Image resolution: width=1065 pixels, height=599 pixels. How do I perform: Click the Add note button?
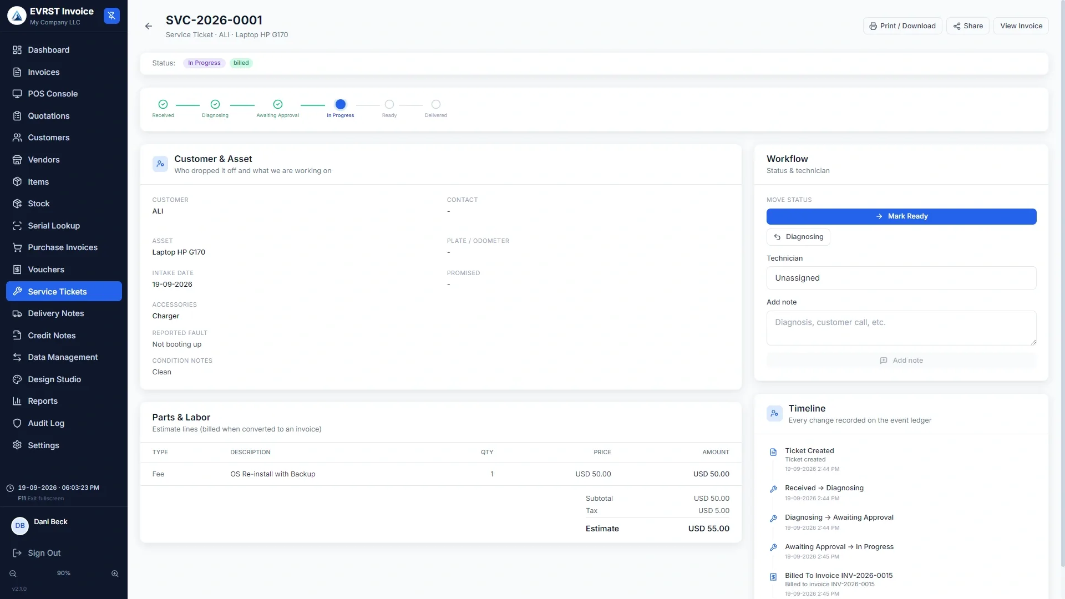pos(901,361)
